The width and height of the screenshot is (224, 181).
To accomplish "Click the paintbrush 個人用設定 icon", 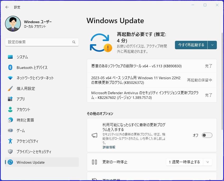I will tap(10, 88).
